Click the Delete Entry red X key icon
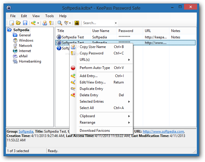Screen dimensions: 205x162 pos(73,95)
